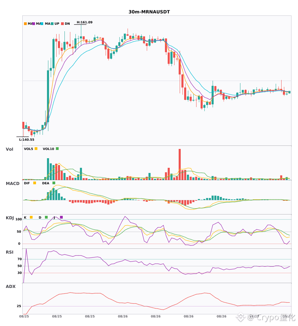Click the VOL5 legend text

click(28, 149)
